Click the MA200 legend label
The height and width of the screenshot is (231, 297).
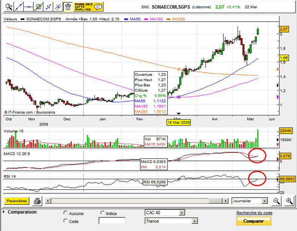click(x=178, y=19)
